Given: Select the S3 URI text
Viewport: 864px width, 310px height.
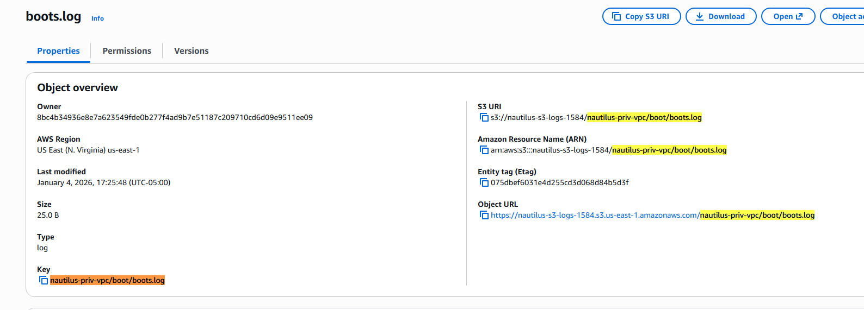Looking at the screenshot, I should click(596, 117).
